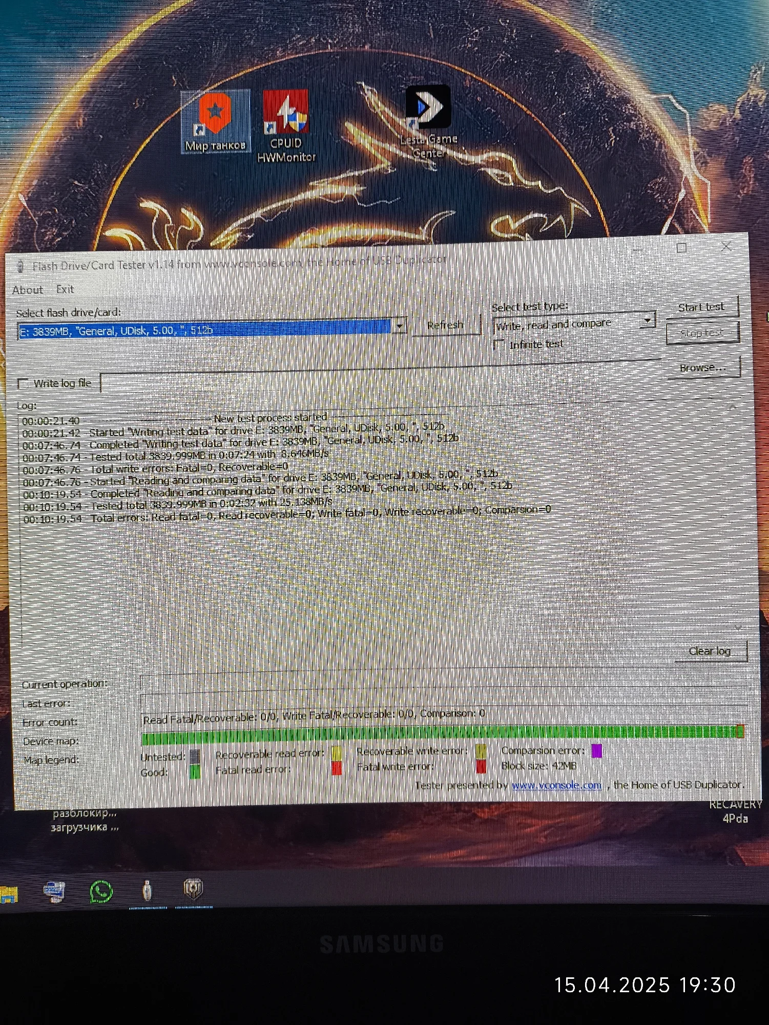Screen dimensions: 769x1025
Task: Launch CPUID HWMonitor from the desktop
Action: click(x=286, y=127)
